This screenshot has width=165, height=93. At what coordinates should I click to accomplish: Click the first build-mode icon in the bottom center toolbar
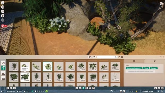[x=77, y=88]
